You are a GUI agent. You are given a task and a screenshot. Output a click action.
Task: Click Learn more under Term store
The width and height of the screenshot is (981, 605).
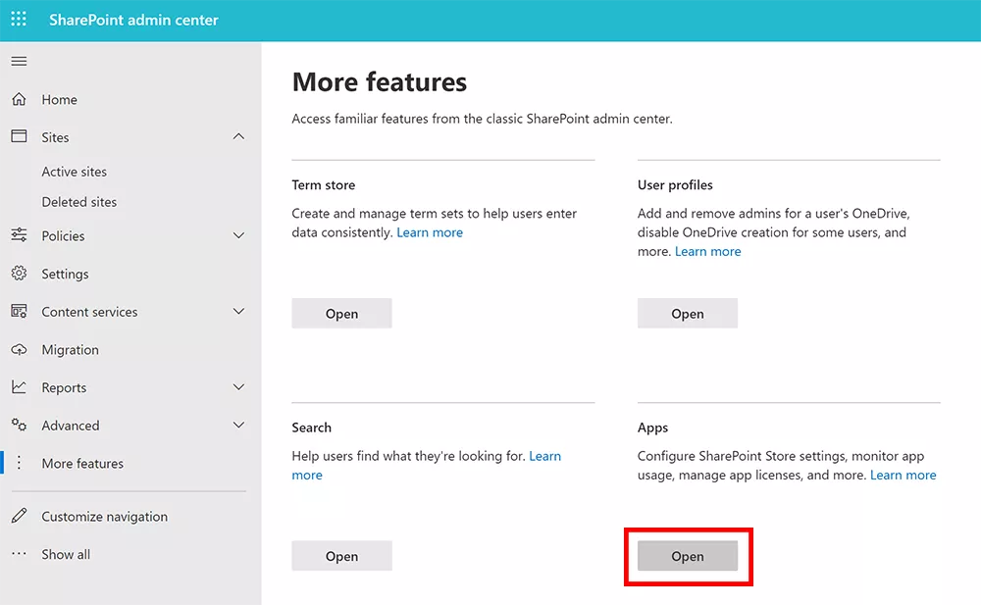[430, 232]
